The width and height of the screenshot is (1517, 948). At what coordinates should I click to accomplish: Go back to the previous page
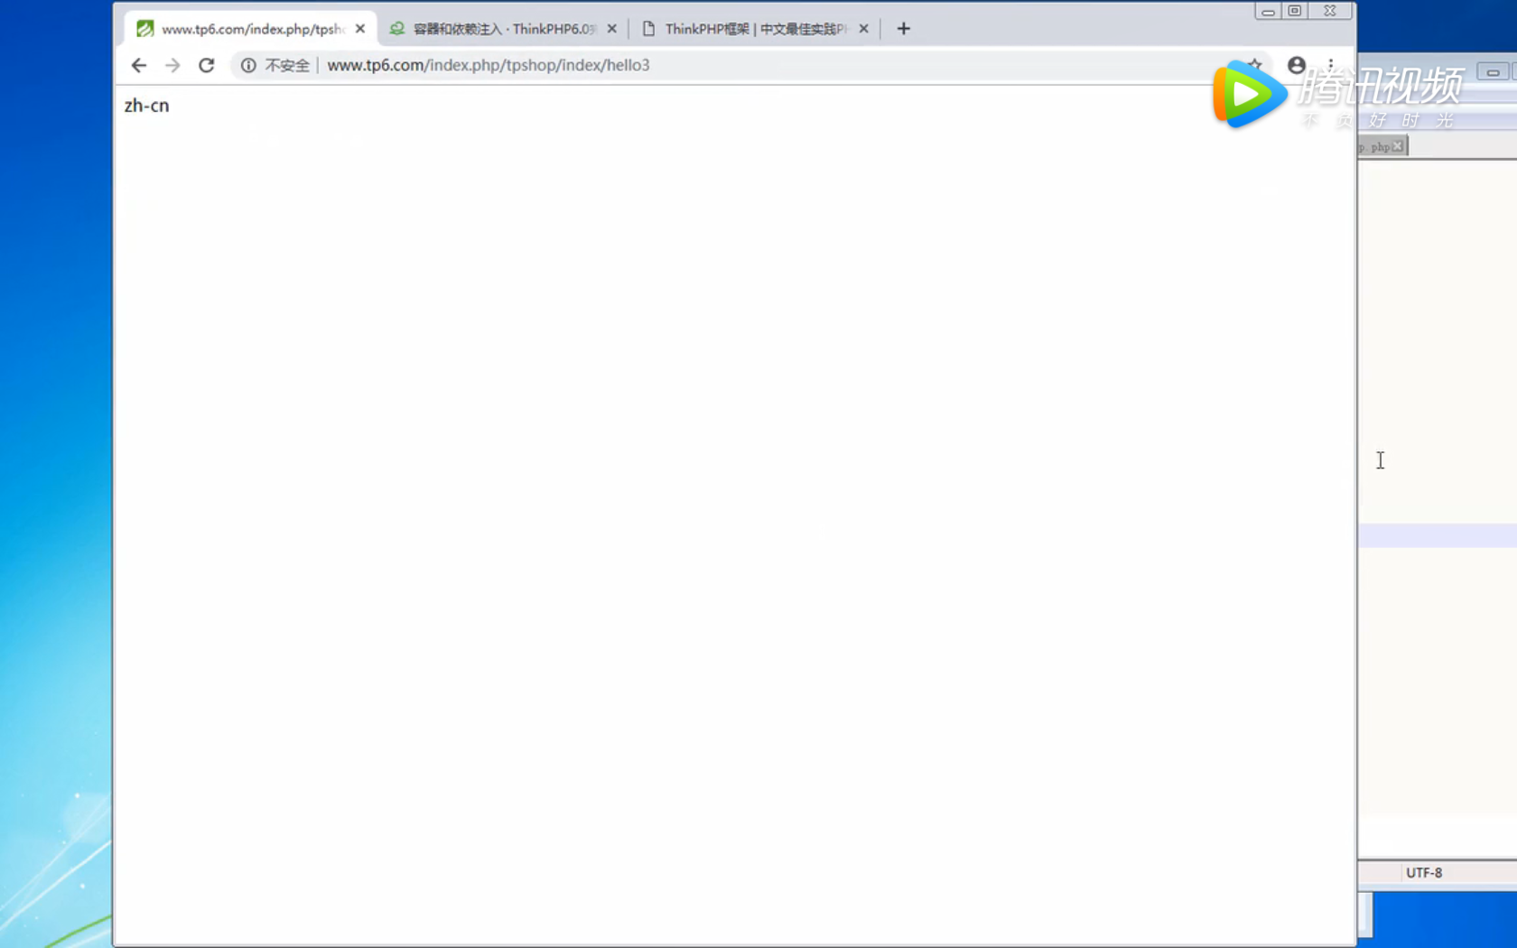[x=138, y=65]
